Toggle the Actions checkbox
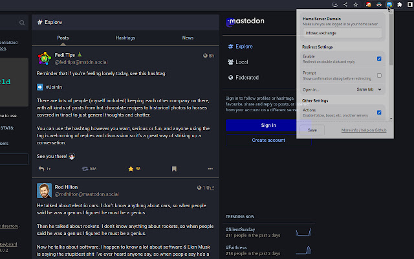Image resolution: width=414 pixels, height=259 pixels. [x=379, y=112]
